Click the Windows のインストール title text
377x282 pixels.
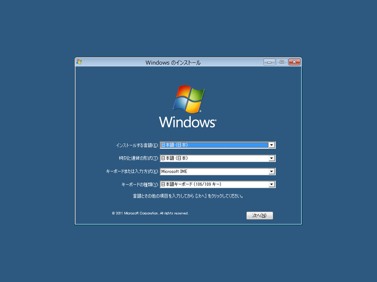(173, 62)
